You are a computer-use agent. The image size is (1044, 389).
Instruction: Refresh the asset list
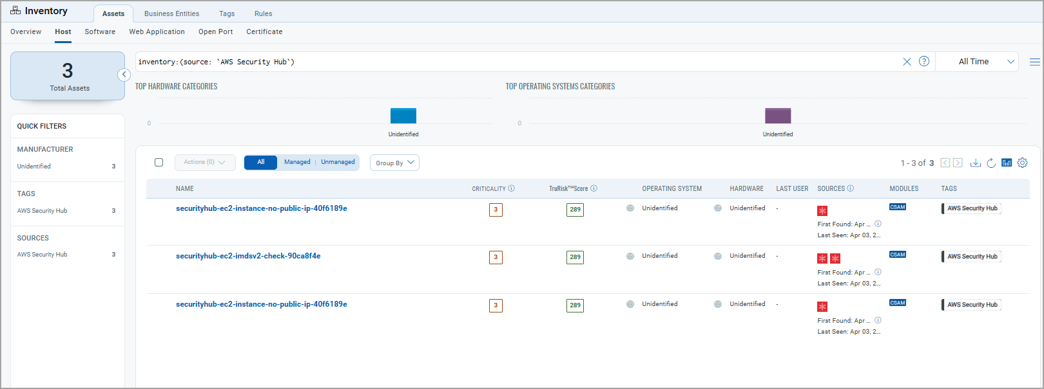click(x=991, y=163)
